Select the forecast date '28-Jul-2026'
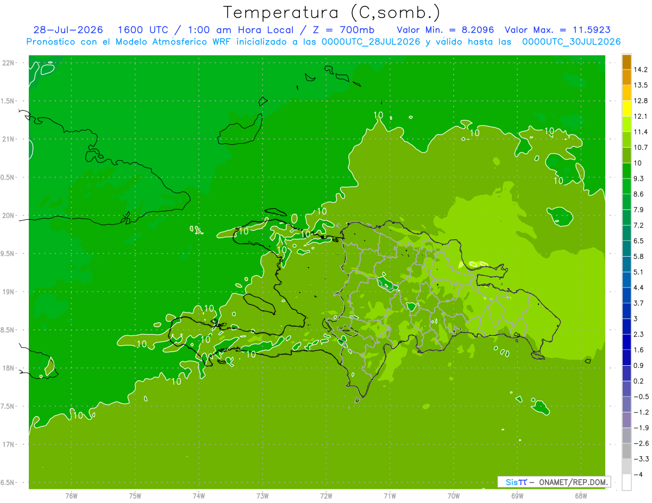This screenshot has width=652, height=503. (69, 30)
